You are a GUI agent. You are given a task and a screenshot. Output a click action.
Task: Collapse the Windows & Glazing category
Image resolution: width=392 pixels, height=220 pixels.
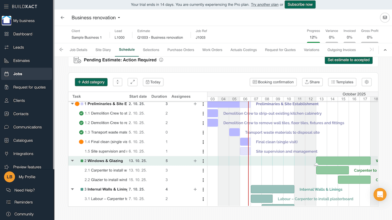[x=72, y=161]
